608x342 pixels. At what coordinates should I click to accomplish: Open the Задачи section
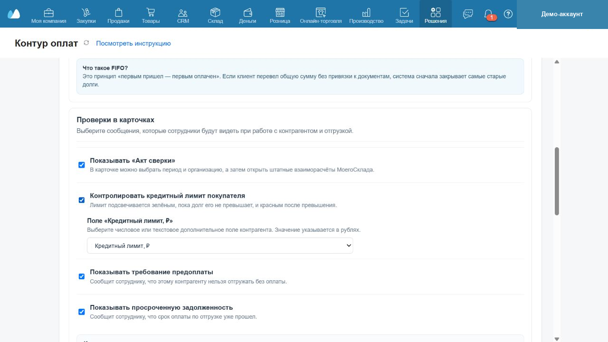click(404, 14)
